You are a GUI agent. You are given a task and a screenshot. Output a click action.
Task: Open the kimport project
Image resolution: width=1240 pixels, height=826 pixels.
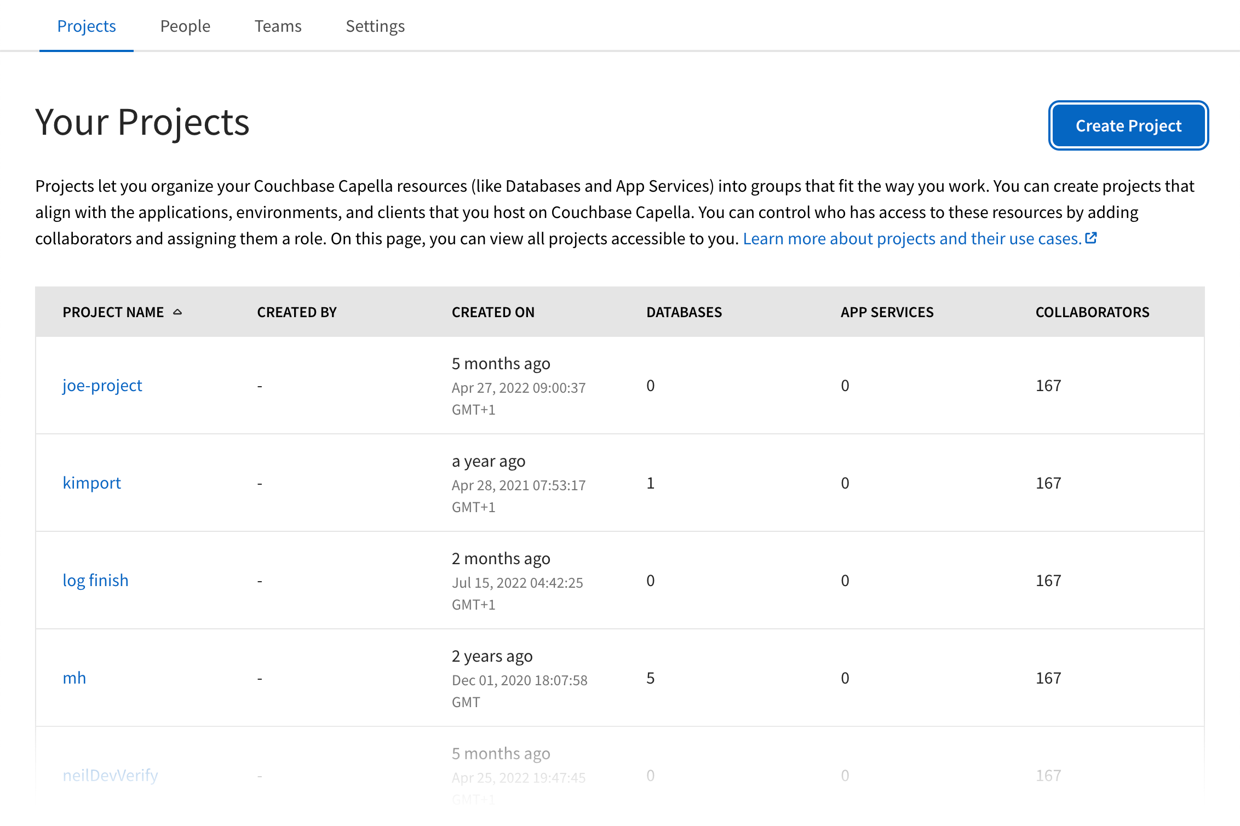click(x=91, y=483)
